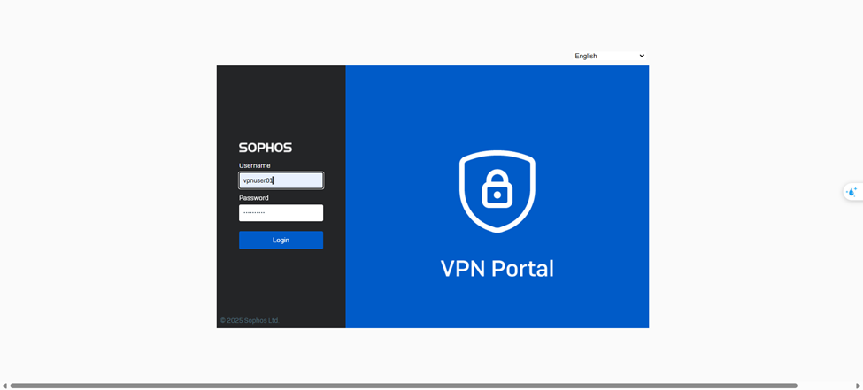Click the empty scrollbar track right of thumb

[825, 386]
